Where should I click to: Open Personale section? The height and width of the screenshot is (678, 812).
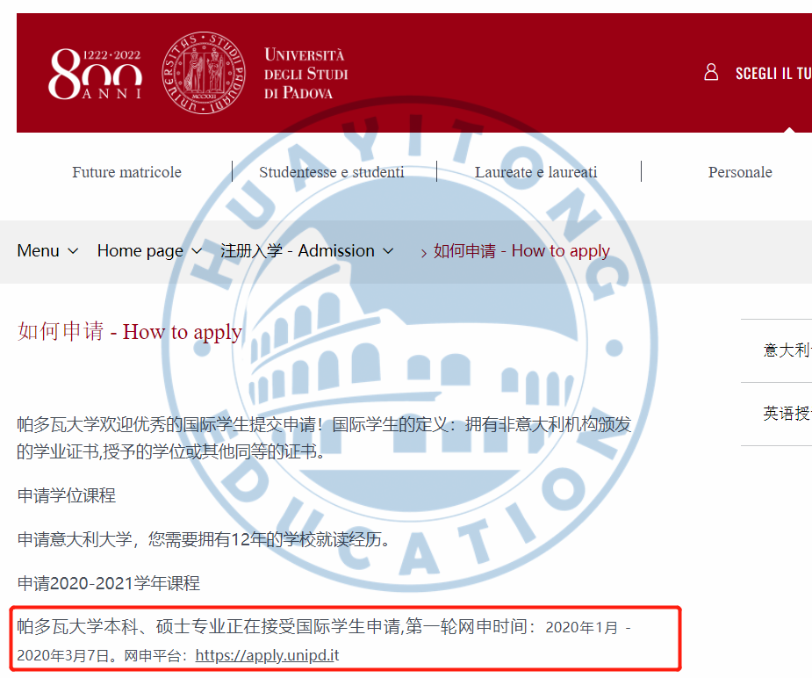click(x=740, y=172)
